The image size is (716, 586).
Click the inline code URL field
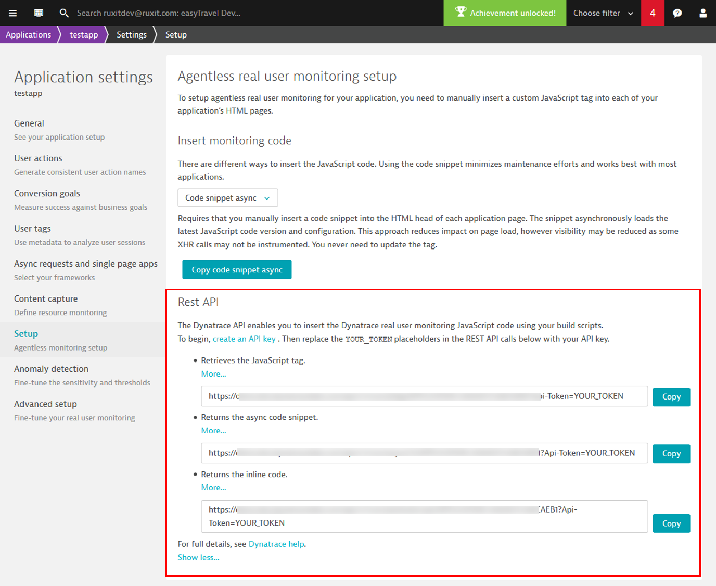[425, 516]
